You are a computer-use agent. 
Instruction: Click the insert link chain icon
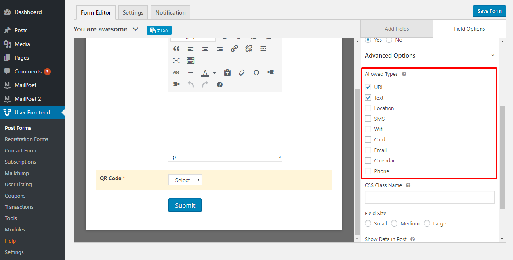[x=234, y=48]
